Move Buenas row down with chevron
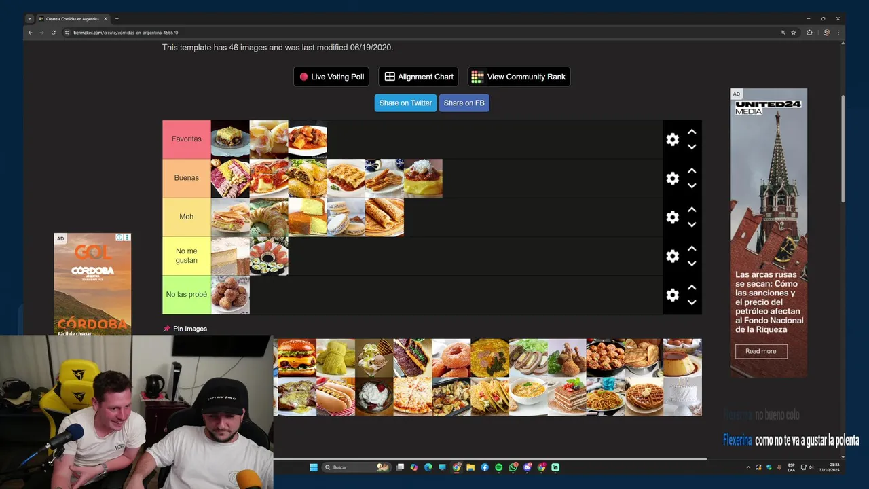Image resolution: width=869 pixels, height=489 pixels. click(692, 185)
